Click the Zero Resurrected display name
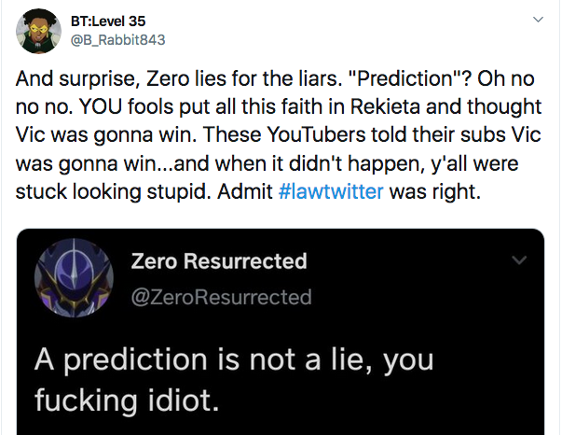The width and height of the screenshot is (562, 435). (x=219, y=260)
